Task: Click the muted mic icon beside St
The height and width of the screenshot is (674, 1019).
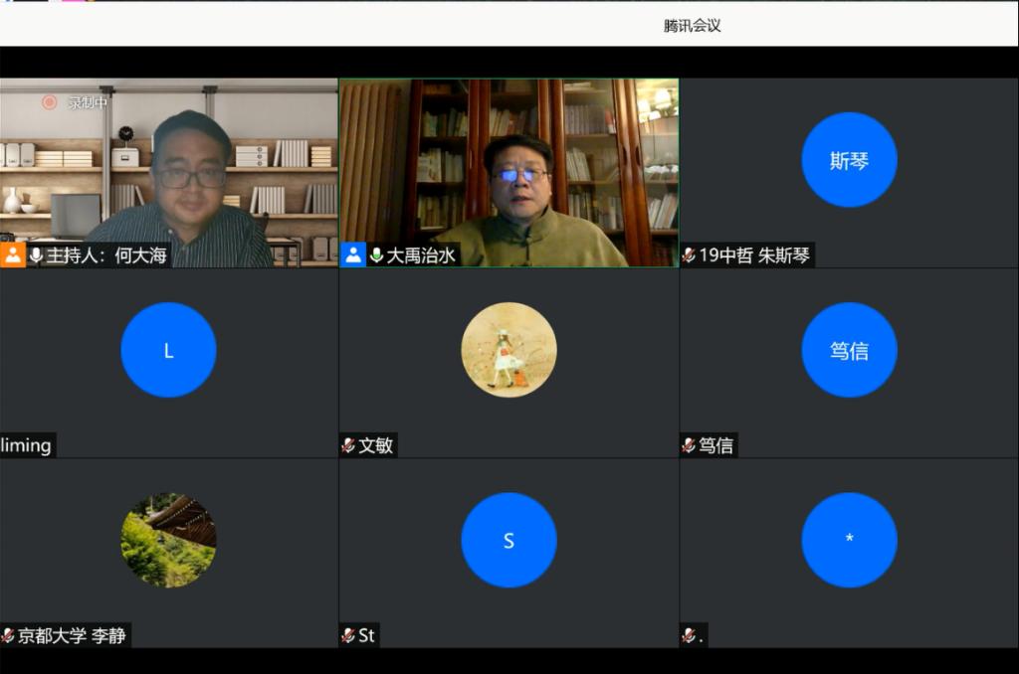Action: [348, 635]
